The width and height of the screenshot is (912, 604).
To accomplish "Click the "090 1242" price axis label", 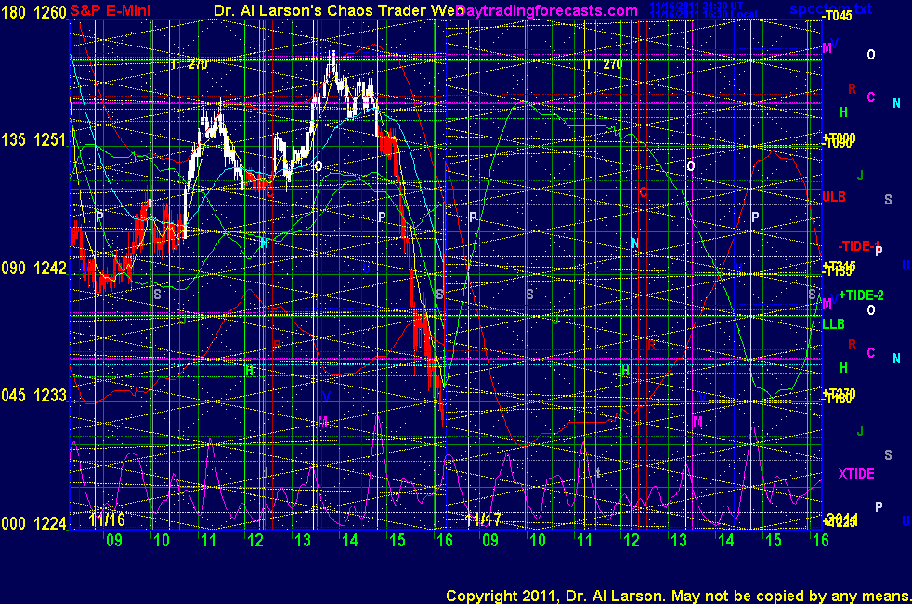I will coord(33,268).
